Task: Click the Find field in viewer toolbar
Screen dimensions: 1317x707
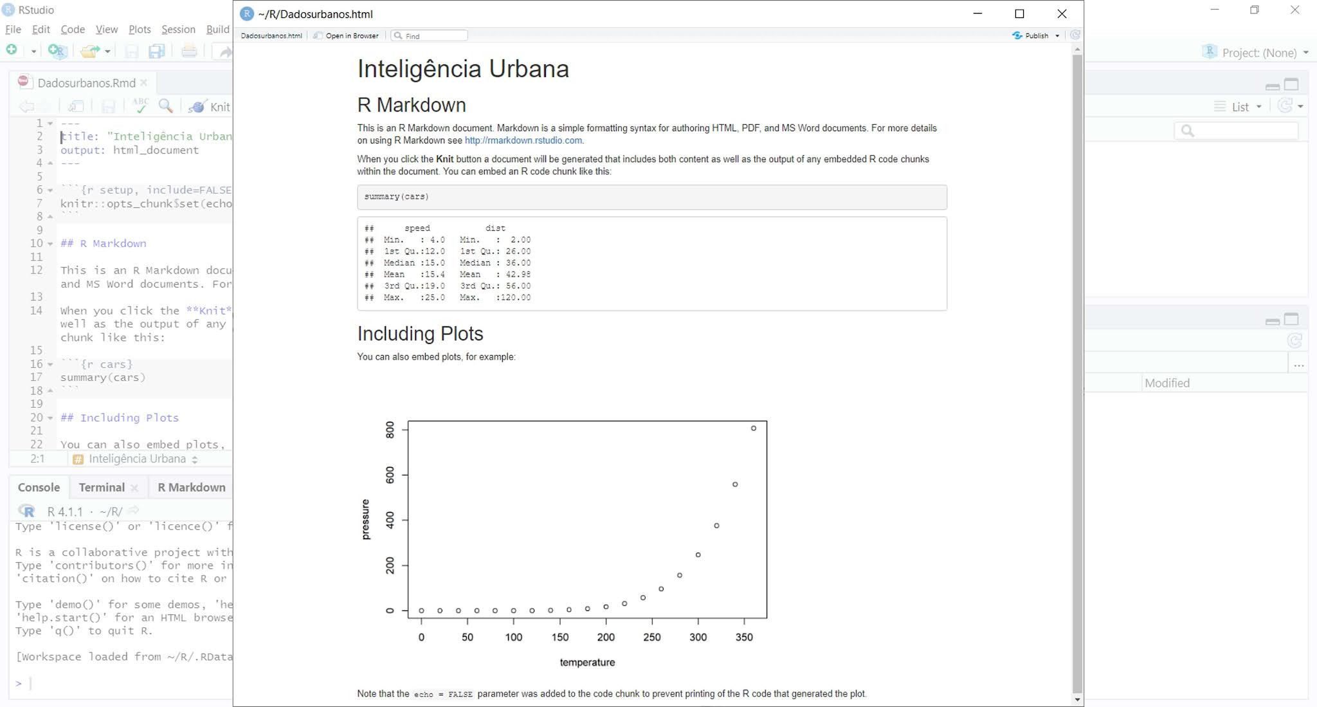Action: coord(430,35)
